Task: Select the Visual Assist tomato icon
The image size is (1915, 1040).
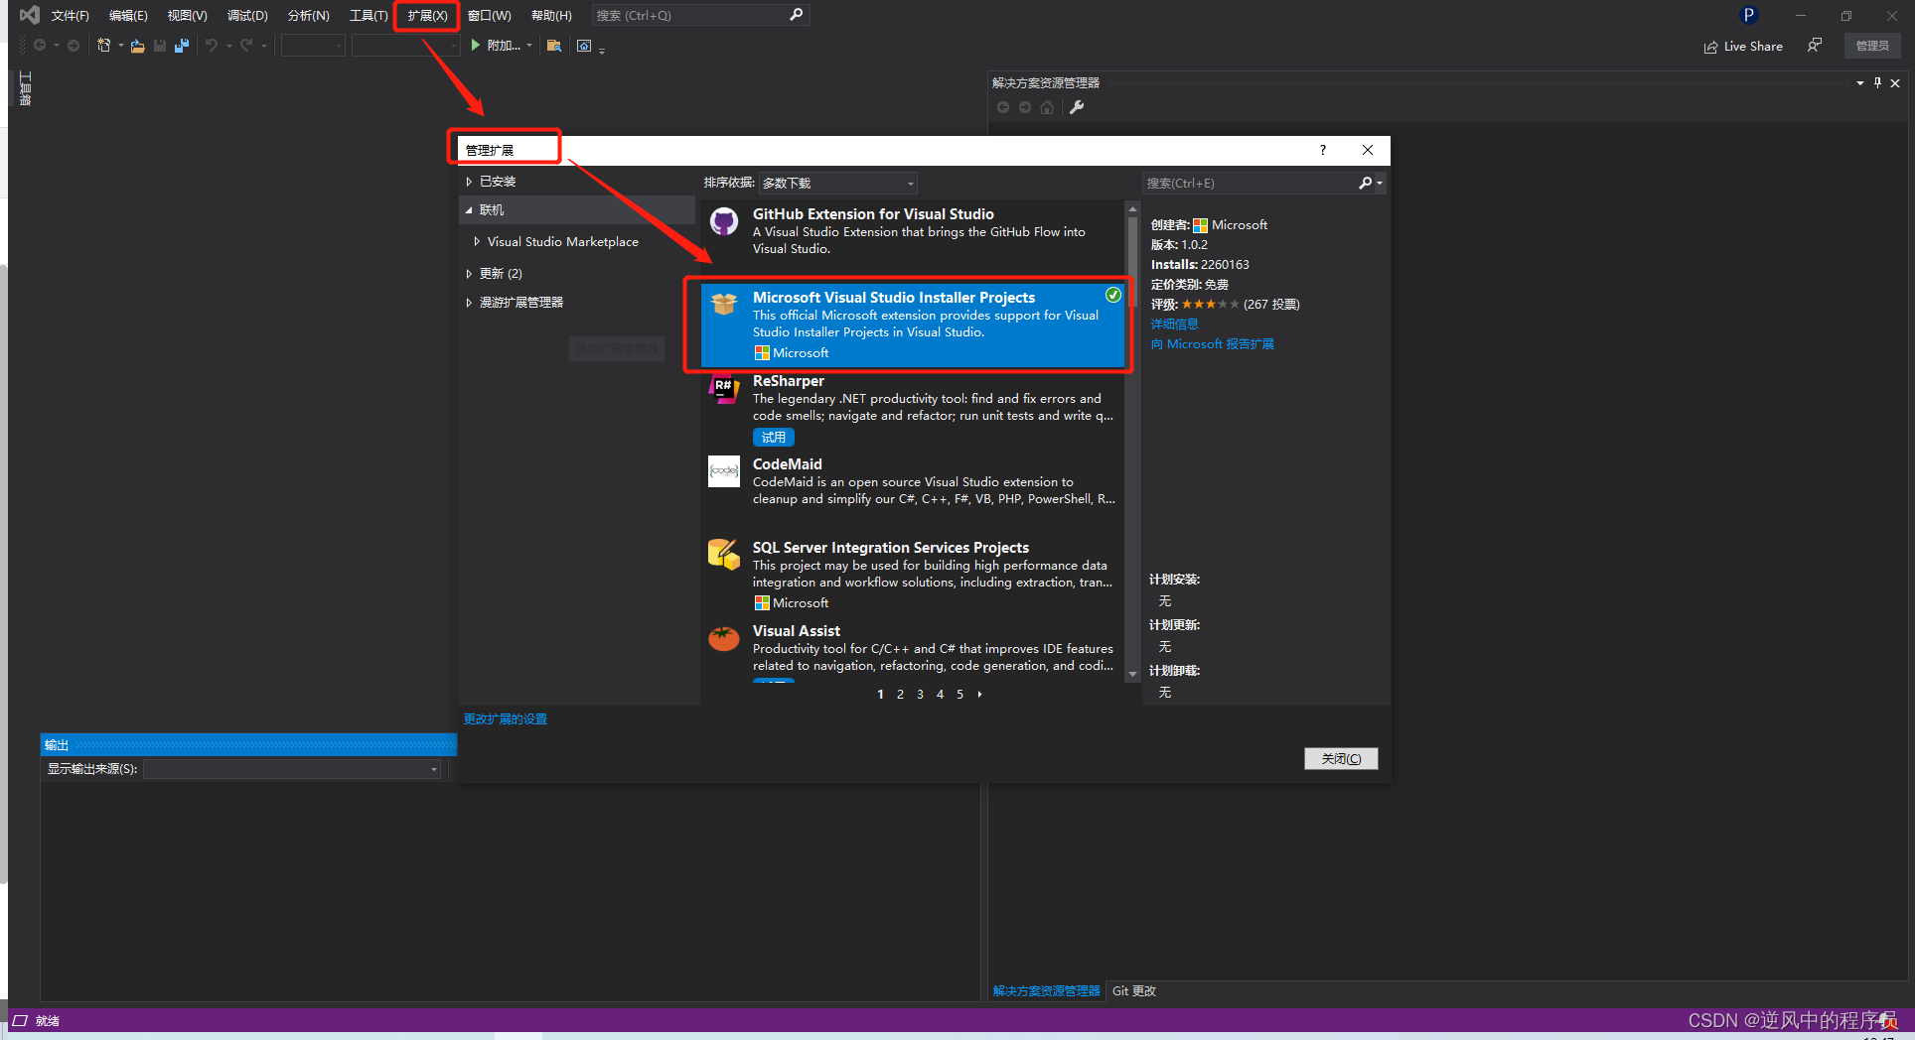Action: click(x=724, y=638)
